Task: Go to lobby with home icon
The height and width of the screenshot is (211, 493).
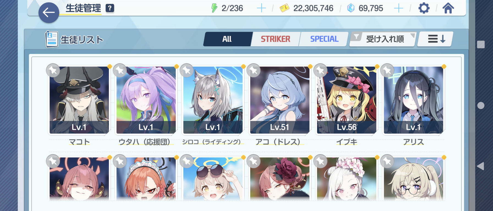Action: point(448,8)
